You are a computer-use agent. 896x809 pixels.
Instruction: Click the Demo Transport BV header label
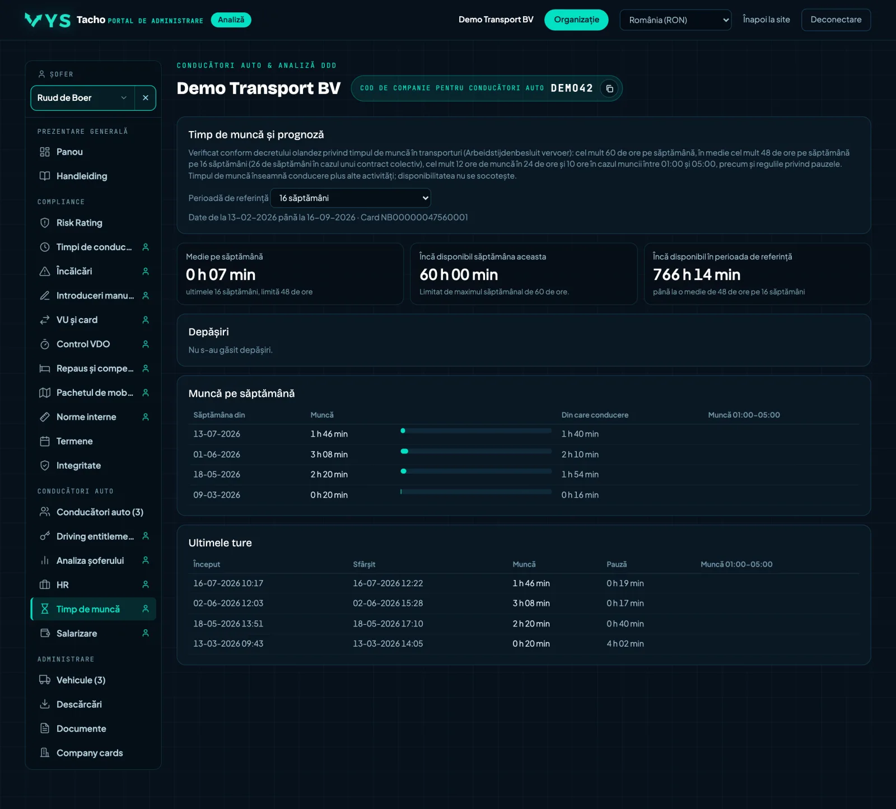496,20
